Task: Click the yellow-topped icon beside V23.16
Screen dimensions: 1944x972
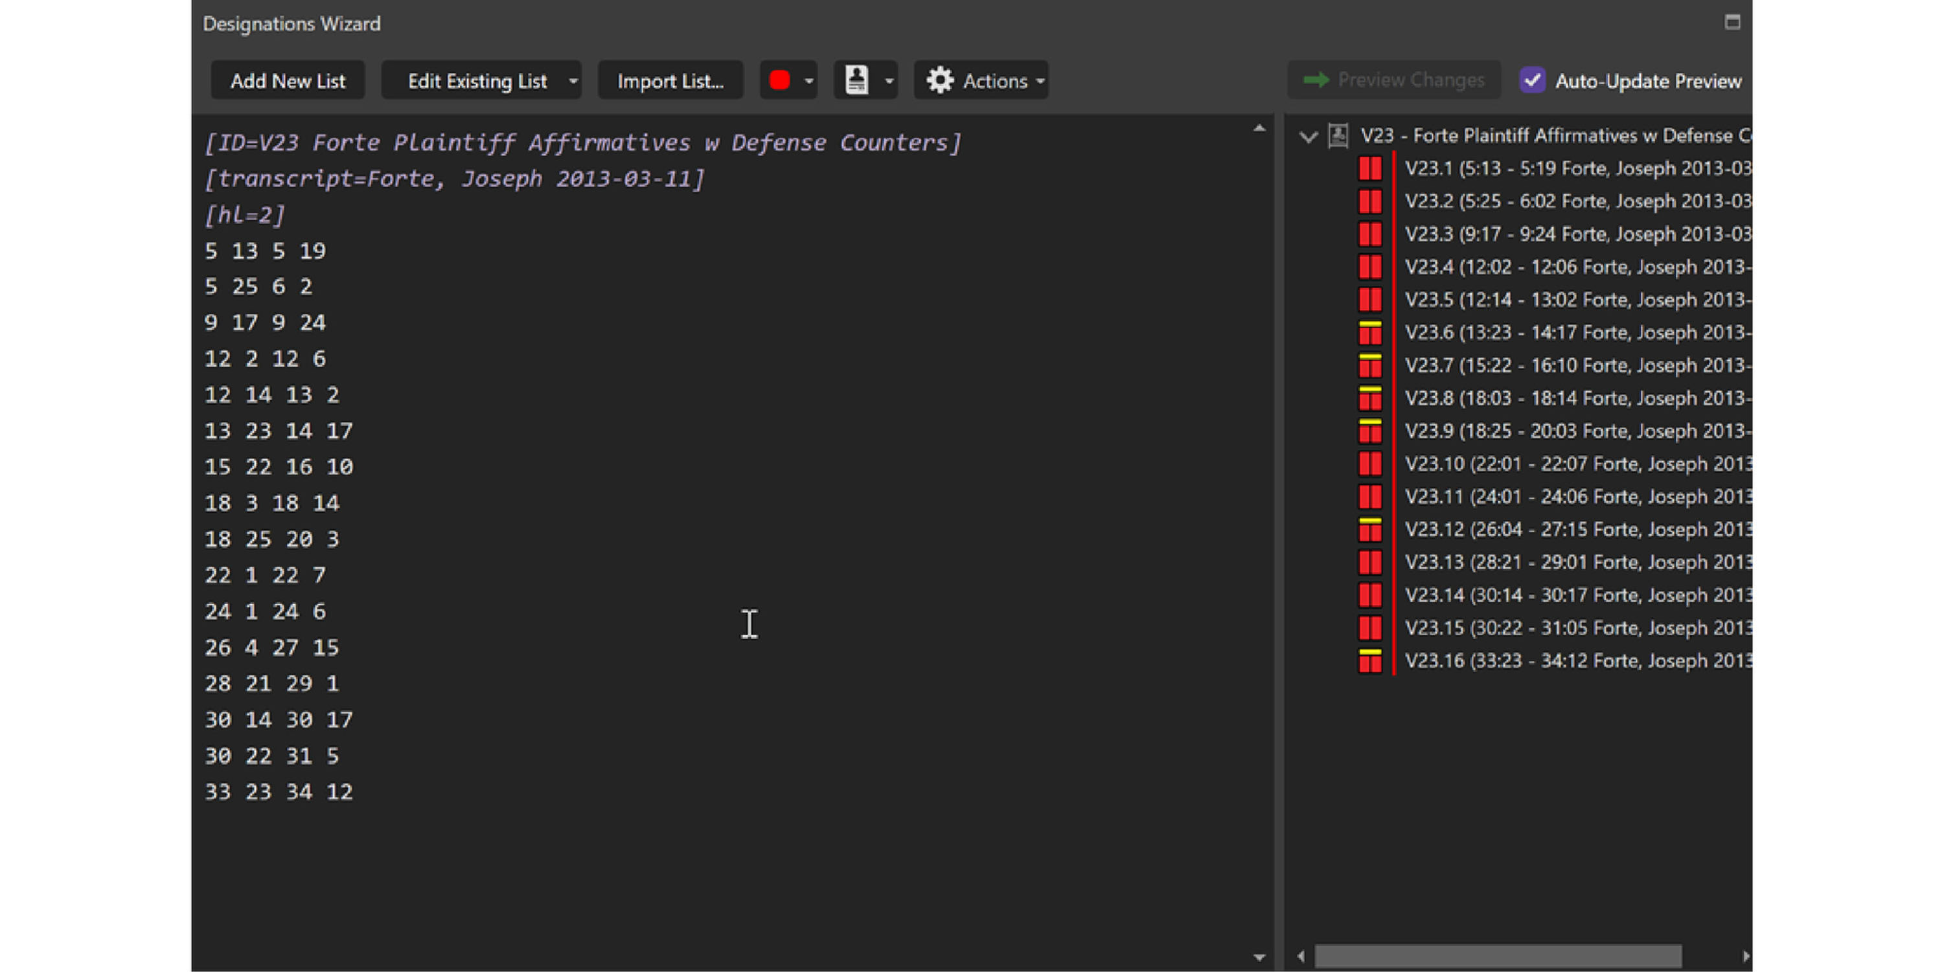Action: click(x=1369, y=661)
